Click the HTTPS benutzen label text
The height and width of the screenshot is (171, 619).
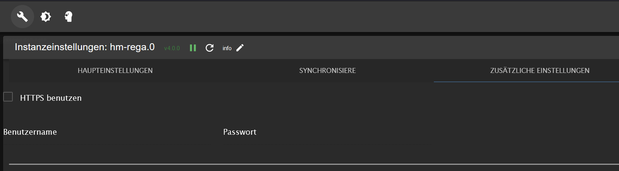pos(51,98)
